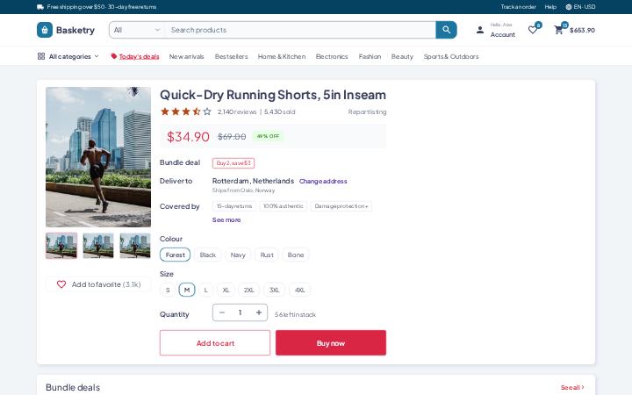Click the Buy 2, save $3 badge
The width and height of the screenshot is (632, 395).
coord(233,163)
